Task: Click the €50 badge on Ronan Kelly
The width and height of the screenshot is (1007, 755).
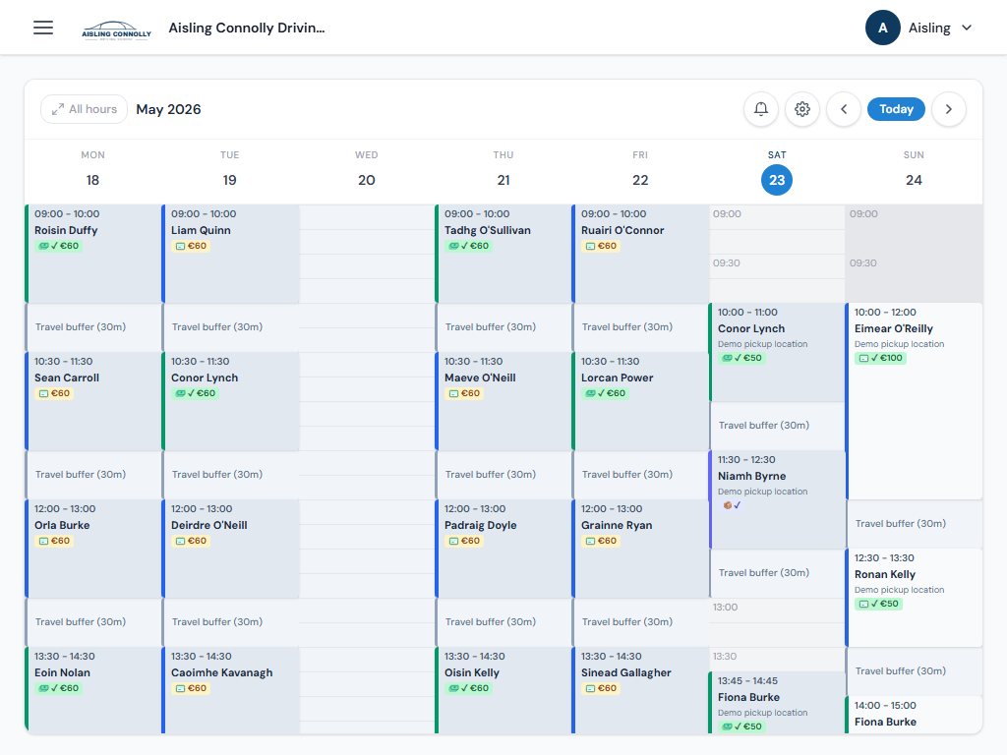Action: [878, 605]
